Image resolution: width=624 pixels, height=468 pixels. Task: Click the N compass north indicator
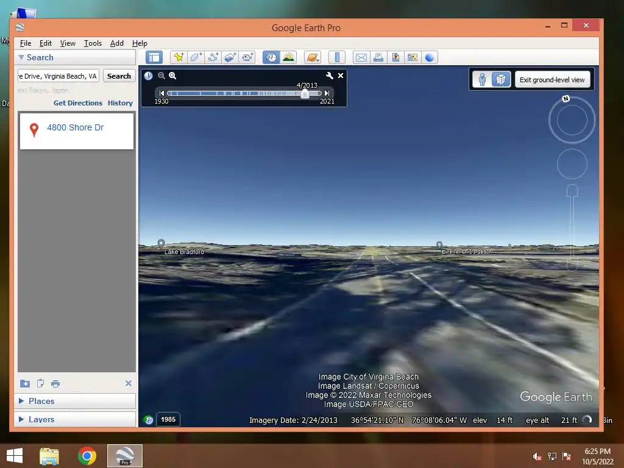tap(565, 99)
